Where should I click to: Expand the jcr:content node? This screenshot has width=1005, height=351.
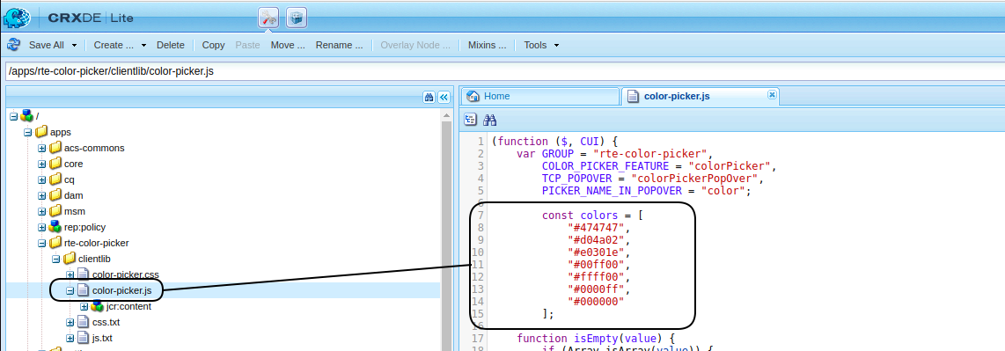point(84,306)
